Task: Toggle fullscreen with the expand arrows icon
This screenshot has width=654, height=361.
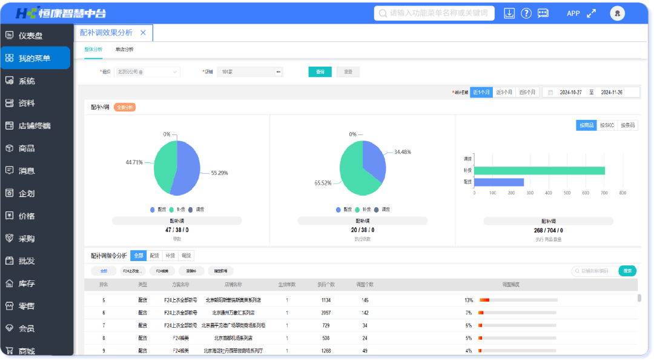Action: 592,13
